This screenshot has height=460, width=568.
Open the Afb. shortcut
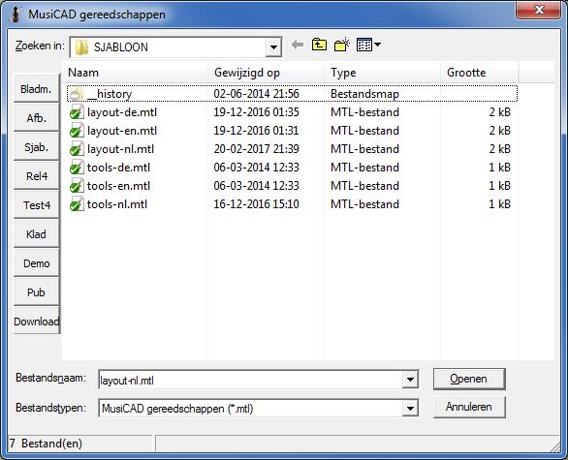36,117
